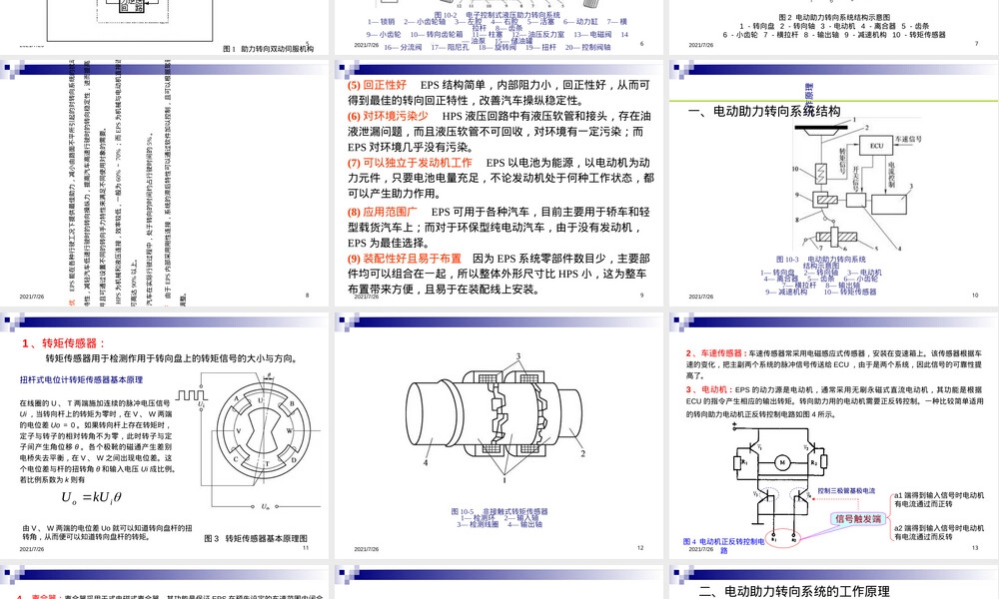Click the heading 1、转矩传感器：
The height and width of the screenshot is (599, 999).
point(64,343)
